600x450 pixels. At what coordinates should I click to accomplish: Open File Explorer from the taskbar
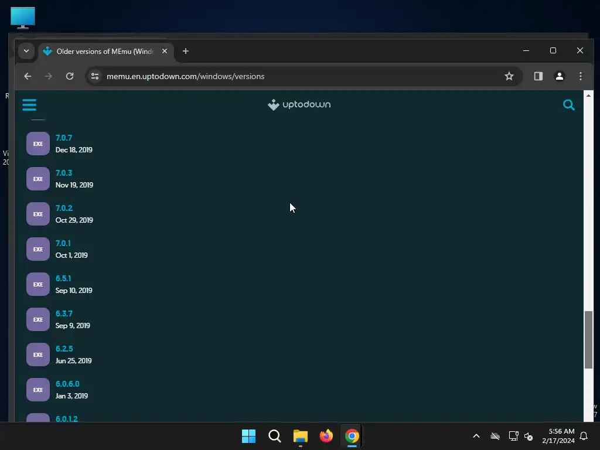pyautogui.click(x=301, y=436)
